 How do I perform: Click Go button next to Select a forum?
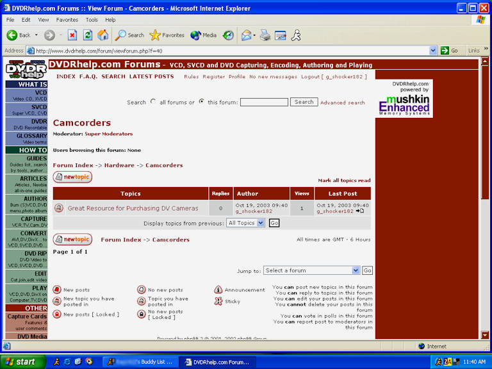coord(367,270)
